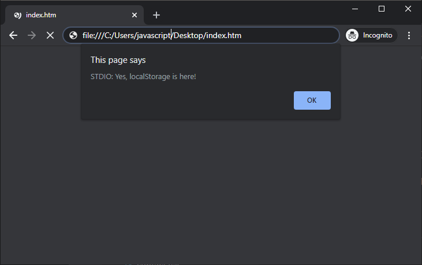Open the Incognito profile indicator
Screen dimensions: 422x265
click(x=371, y=35)
